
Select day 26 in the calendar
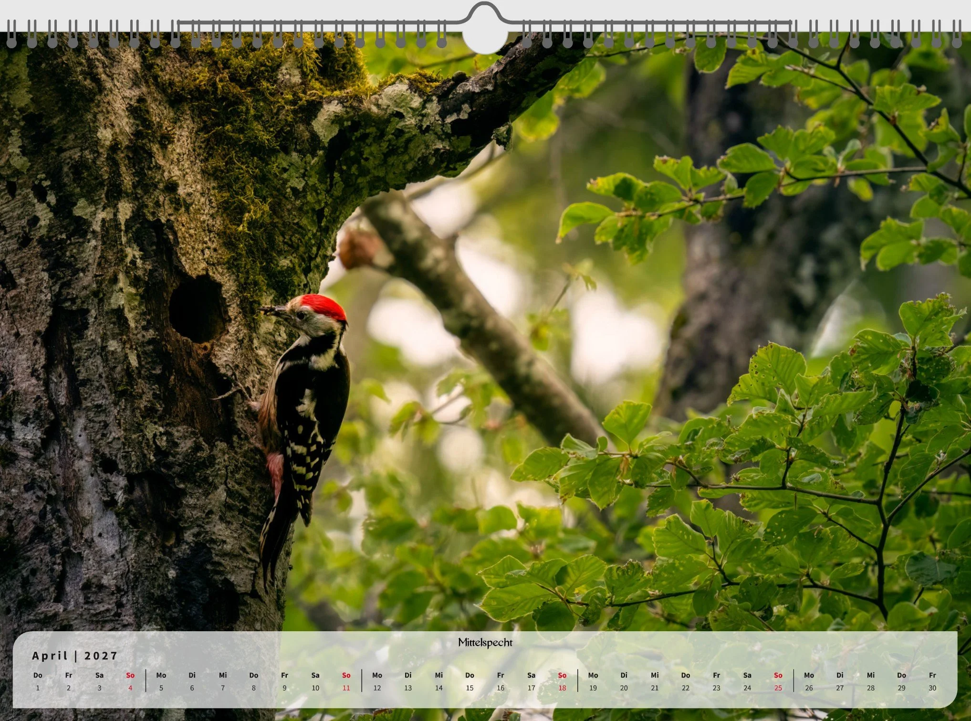809,688
